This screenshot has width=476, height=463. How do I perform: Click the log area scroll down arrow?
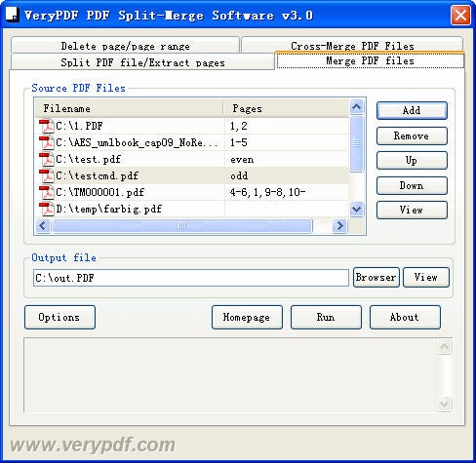[444, 404]
